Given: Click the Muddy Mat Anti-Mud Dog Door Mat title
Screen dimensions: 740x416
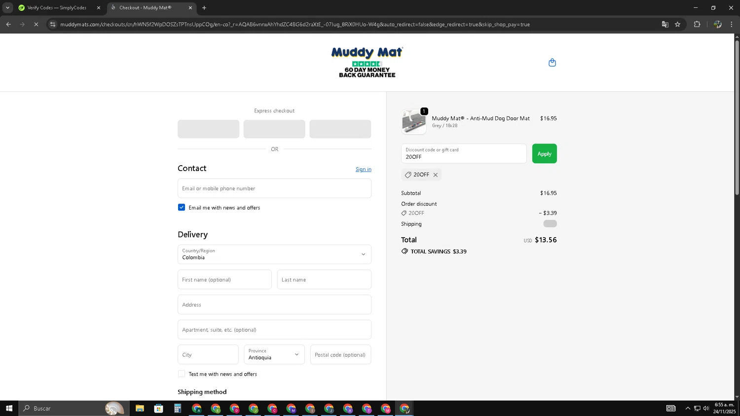Looking at the screenshot, I should (x=481, y=118).
